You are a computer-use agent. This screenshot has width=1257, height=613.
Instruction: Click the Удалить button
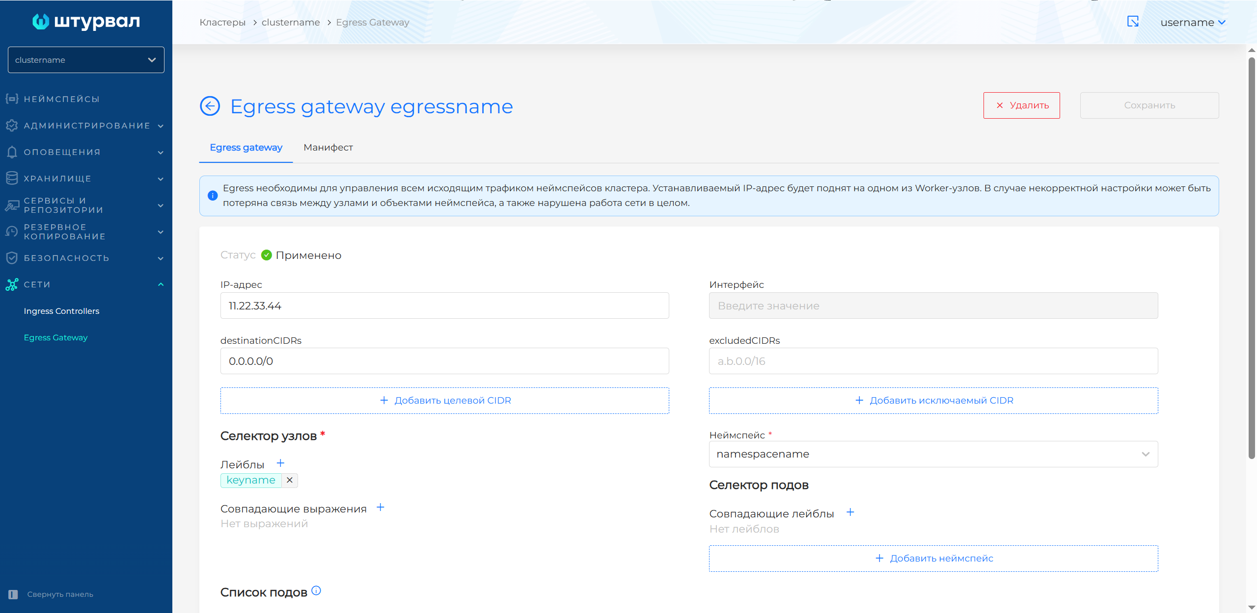click(1021, 105)
